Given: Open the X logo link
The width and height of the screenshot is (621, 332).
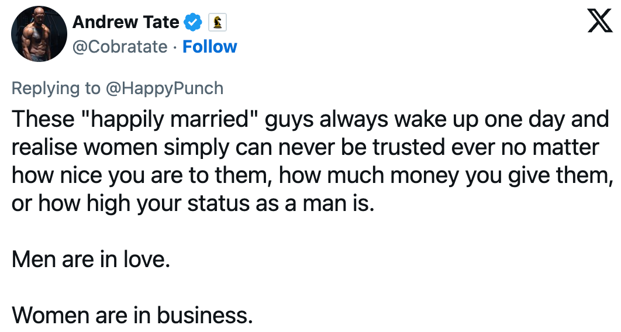Looking at the screenshot, I should 600,22.
